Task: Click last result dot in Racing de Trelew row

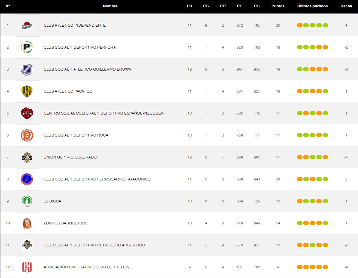Action: click(x=325, y=267)
